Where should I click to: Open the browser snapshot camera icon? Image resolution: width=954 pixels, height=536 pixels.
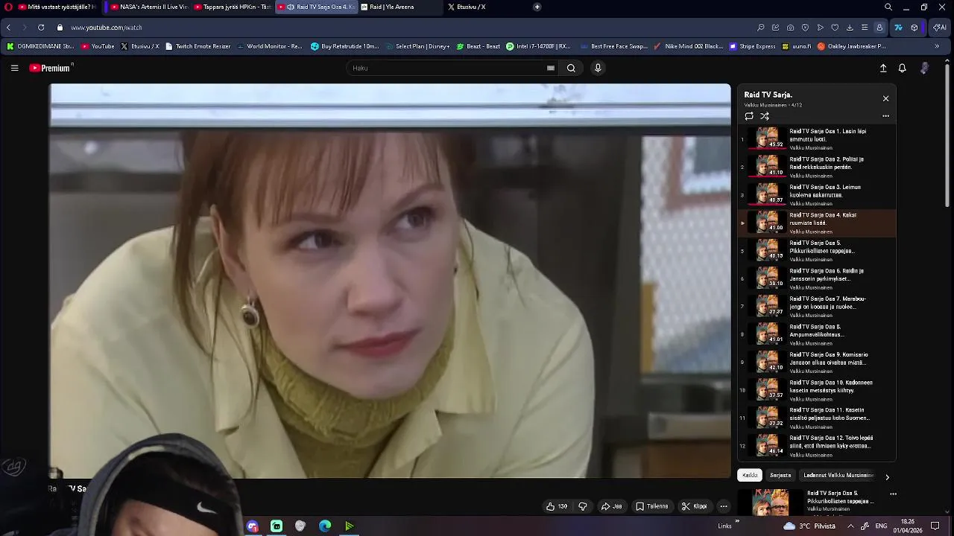[790, 28]
